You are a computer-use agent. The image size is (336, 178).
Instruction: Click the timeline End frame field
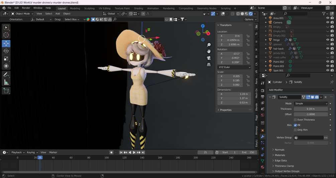click(x=248, y=152)
